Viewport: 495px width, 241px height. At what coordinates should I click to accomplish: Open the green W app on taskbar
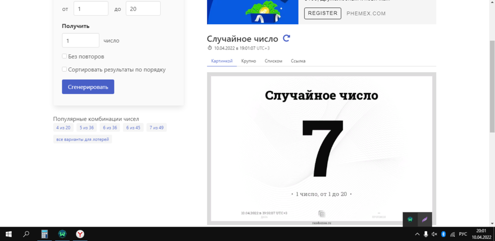pyautogui.click(x=62, y=234)
